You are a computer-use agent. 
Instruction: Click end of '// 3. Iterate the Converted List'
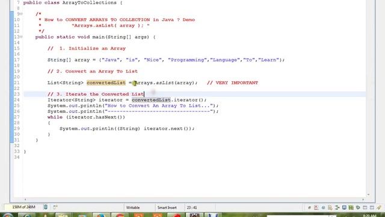[x=143, y=94]
